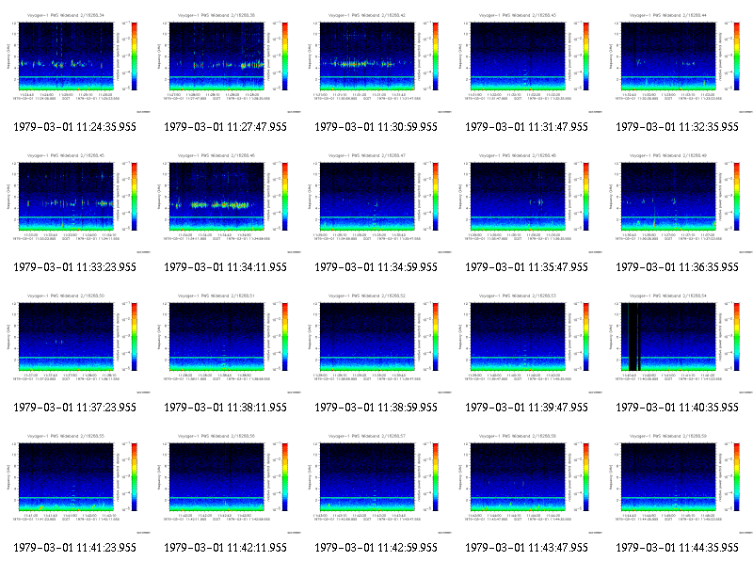Viewport: 753px width, 561px height.
Task: Click the caption 1979-03-01 11:43:47.955
Action: (527, 548)
